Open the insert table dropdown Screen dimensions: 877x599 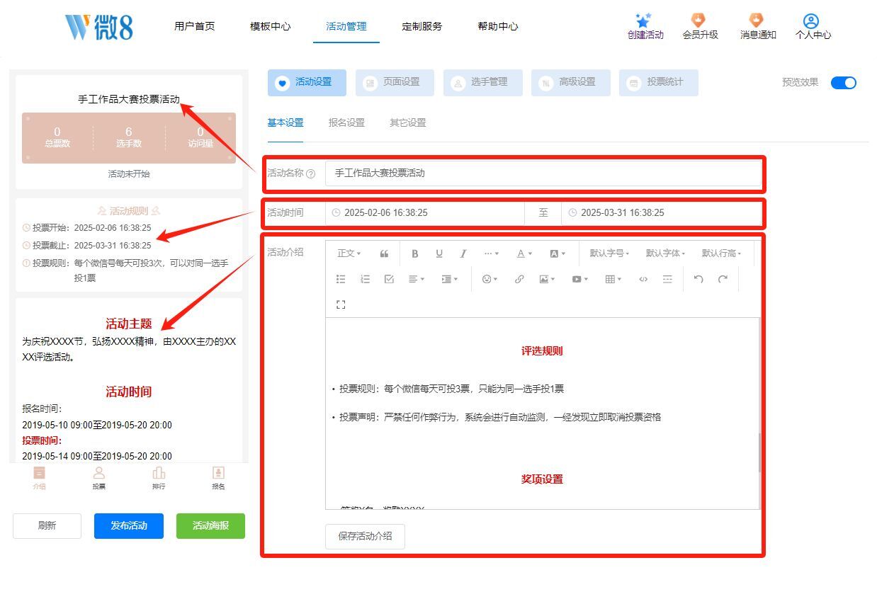(613, 280)
